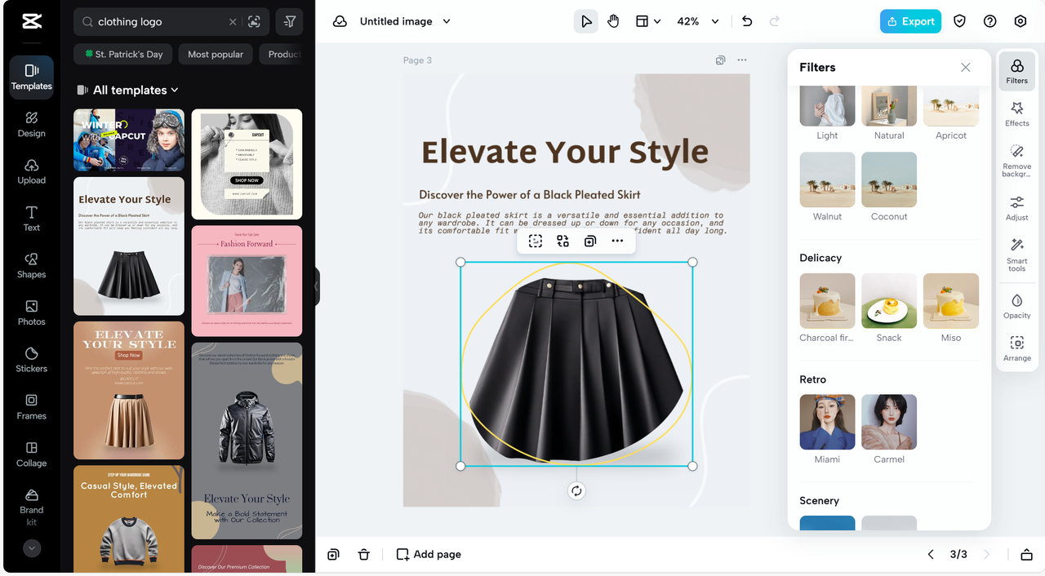
Task: Open the 42% zoom dropdown
Action: pos(715,21)
